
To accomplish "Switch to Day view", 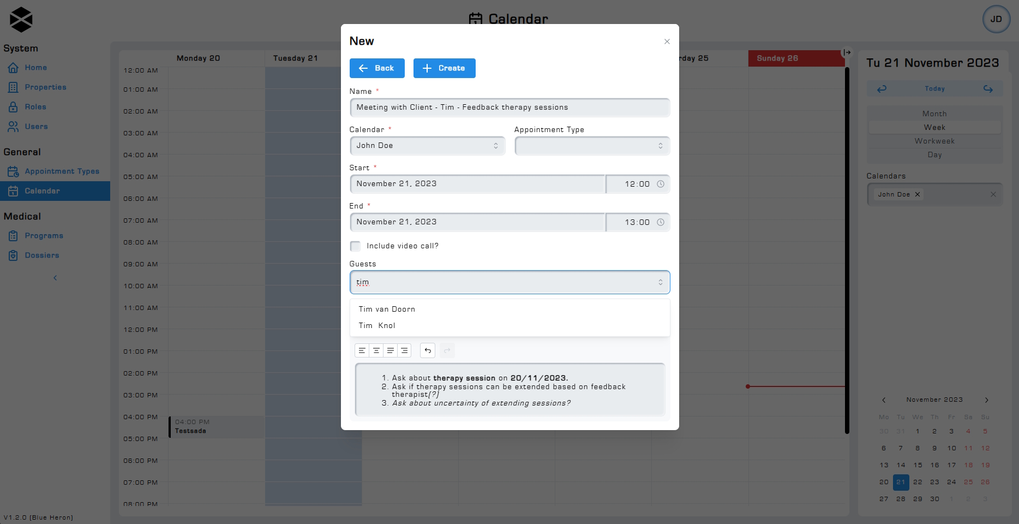I will [934, 154].
